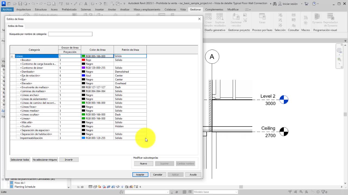Click the Print icon in quick access toolbar
The image size is (348, 195).
(49, 4)
